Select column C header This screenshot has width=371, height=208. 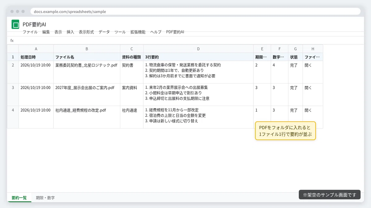point(132,49)
